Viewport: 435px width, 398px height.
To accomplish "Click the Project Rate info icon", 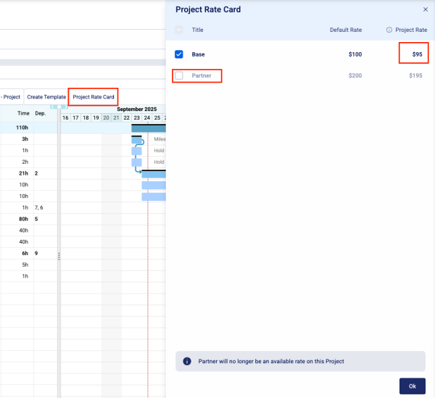I will tap(389, 30).
